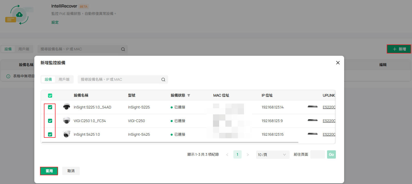
Task: Uncheck the InSight S225 1.0_54AD checkbox
Action: (x=50, y=107)
